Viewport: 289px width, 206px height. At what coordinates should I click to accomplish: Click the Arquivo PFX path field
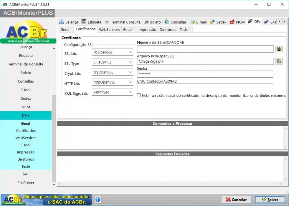click(x=205, y=61)
